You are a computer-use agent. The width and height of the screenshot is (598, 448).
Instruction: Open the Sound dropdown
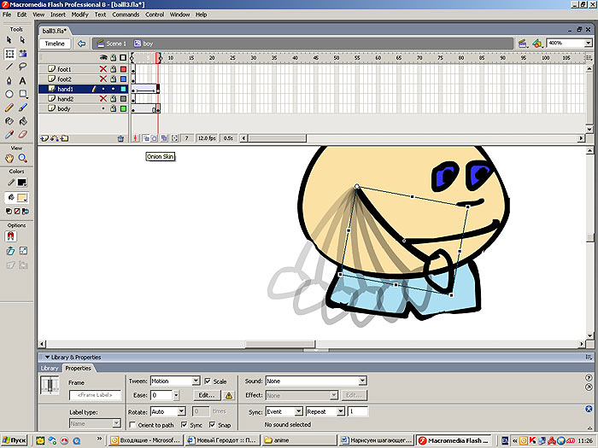362,381
